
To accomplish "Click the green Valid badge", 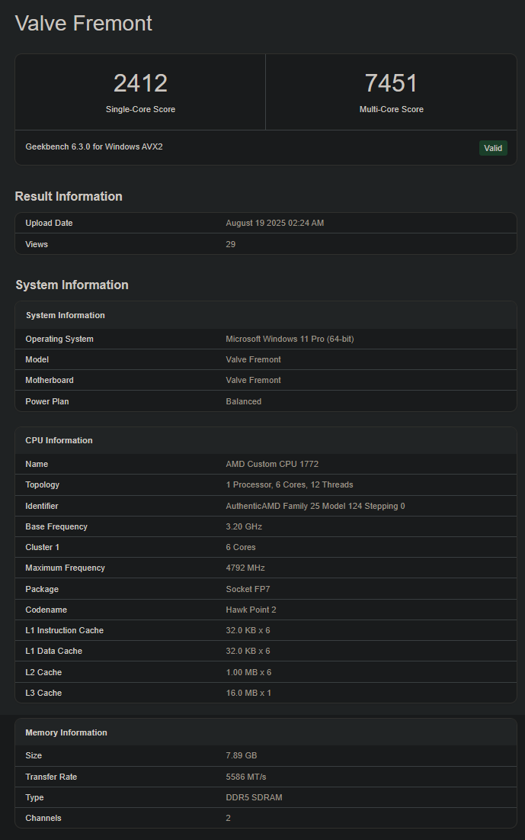I will tap(493, 148).
